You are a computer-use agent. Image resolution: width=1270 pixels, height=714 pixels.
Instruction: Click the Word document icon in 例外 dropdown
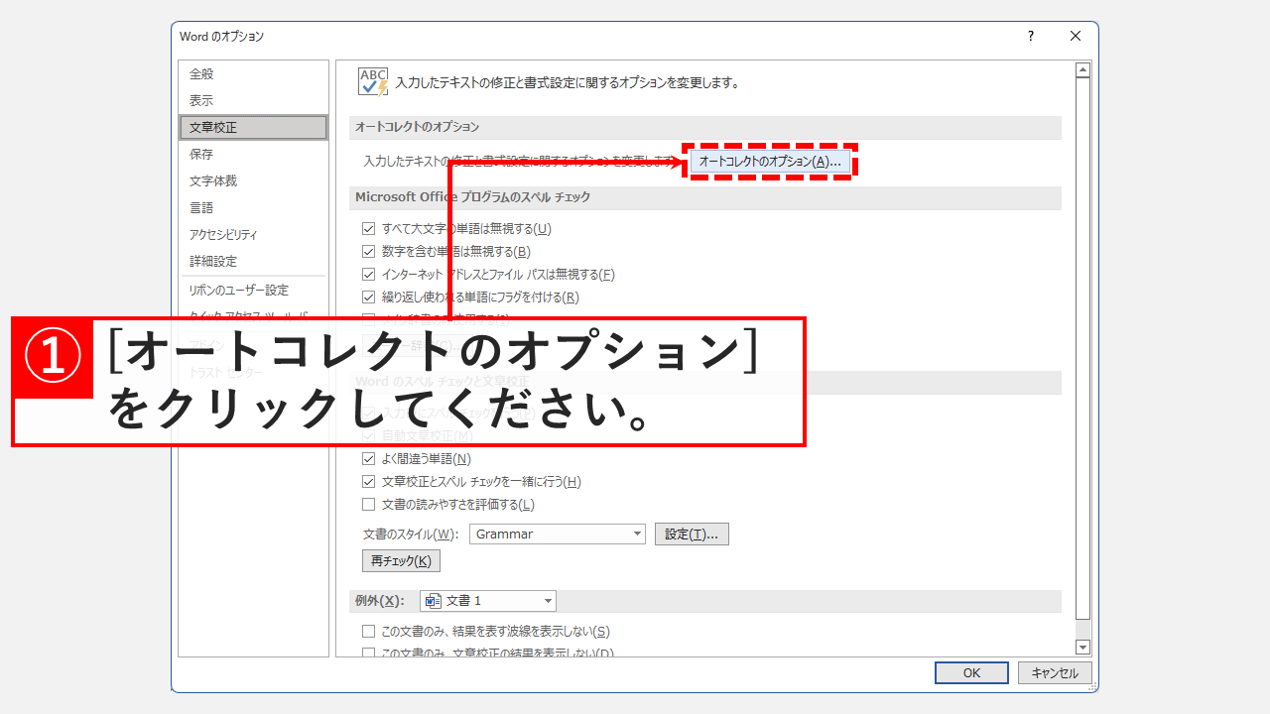434,601
